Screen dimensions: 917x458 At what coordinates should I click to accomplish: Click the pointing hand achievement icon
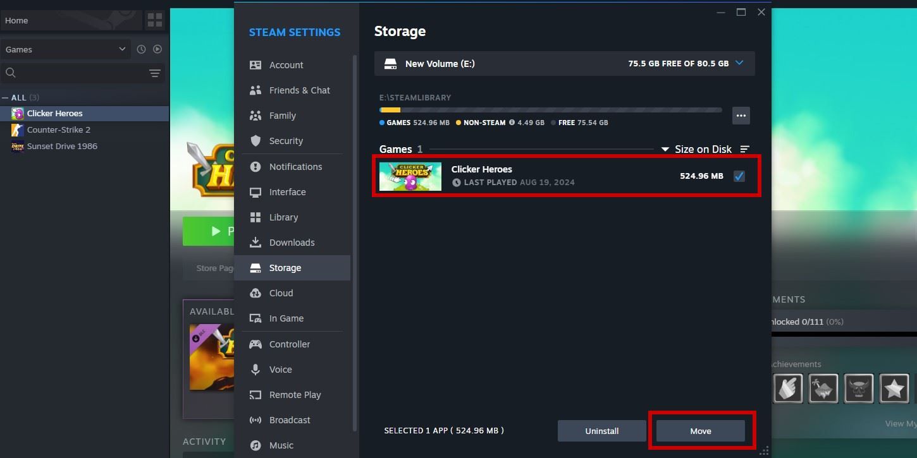(788, 389)
